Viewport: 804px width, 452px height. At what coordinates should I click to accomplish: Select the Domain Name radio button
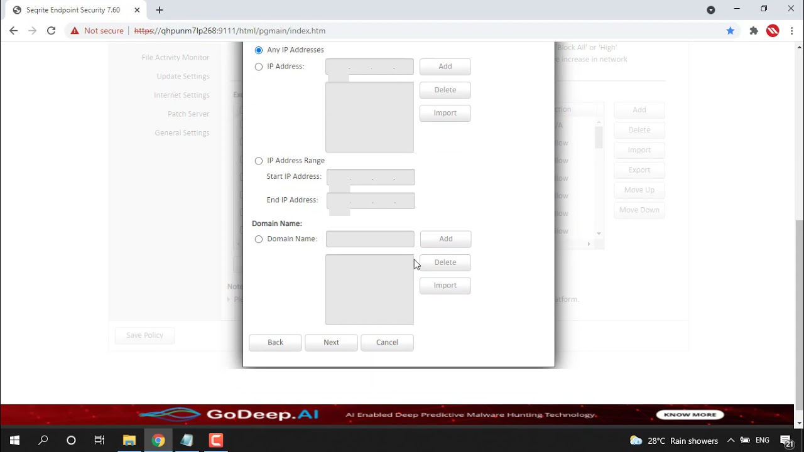coord(259,239)
